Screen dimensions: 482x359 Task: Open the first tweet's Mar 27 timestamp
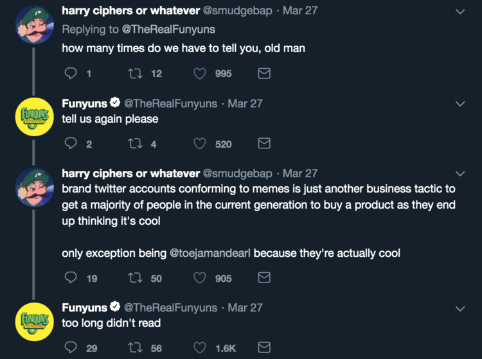(x=300, y=11)
